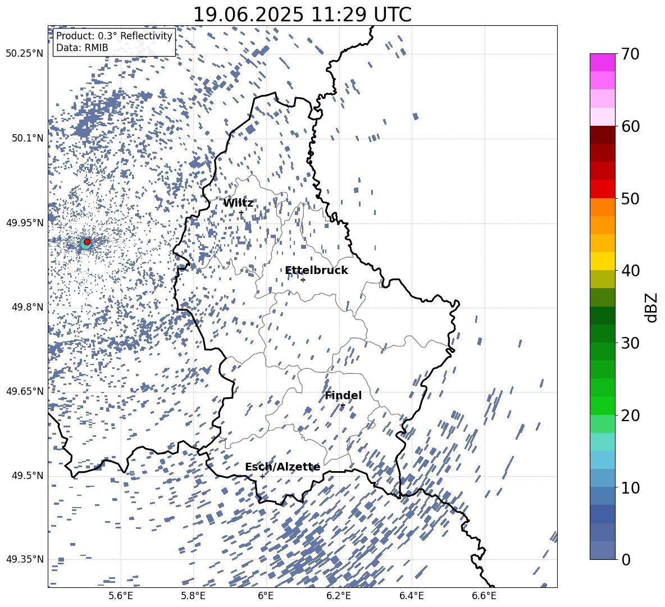Click the title 19.06.2025 11:29 UTC
Image resolution: width=665 pixels, height=607 pixels.
[x=302, y=15]
